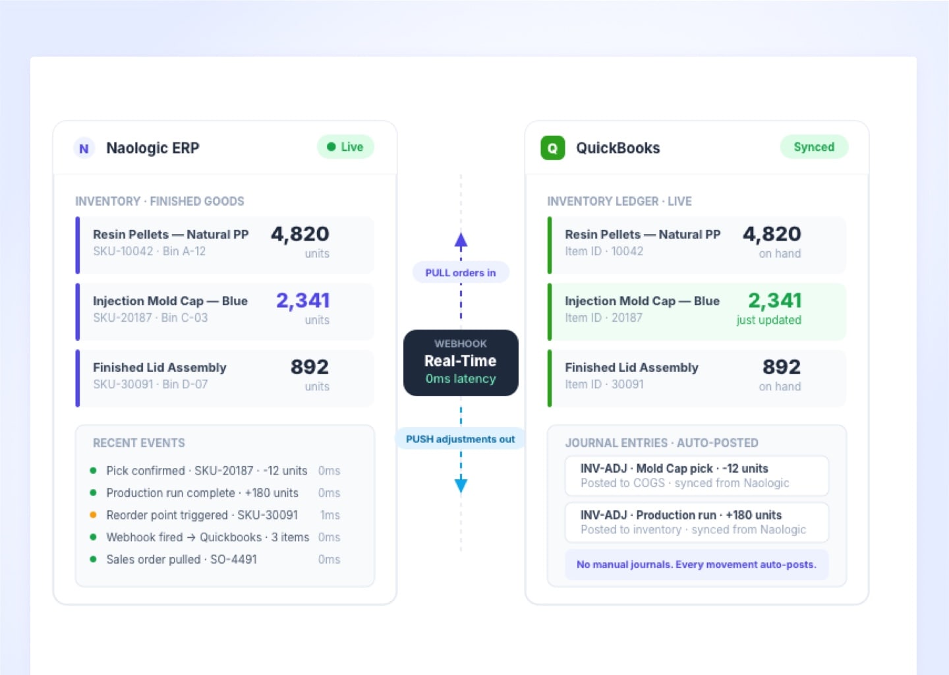Select the Pick confirmed SKU-20187 event

(216, 471)
